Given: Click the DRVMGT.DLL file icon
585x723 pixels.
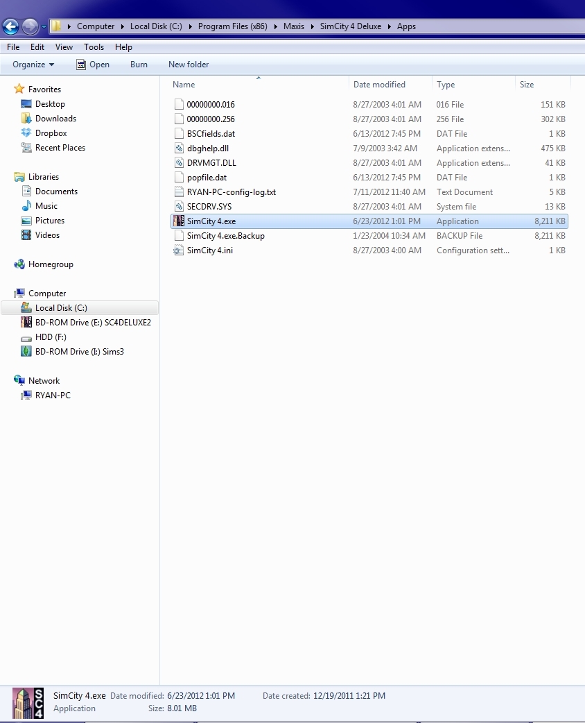Looking at the screenshot, I should click(x=179, y=163).
